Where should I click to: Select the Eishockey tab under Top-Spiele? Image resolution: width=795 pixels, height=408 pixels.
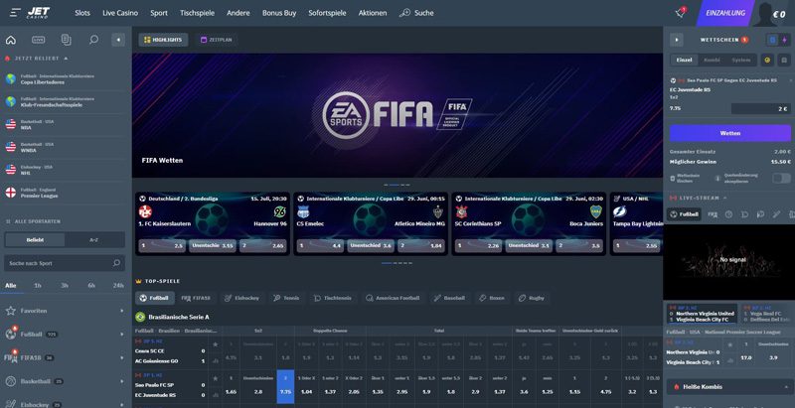click(241, 298)
